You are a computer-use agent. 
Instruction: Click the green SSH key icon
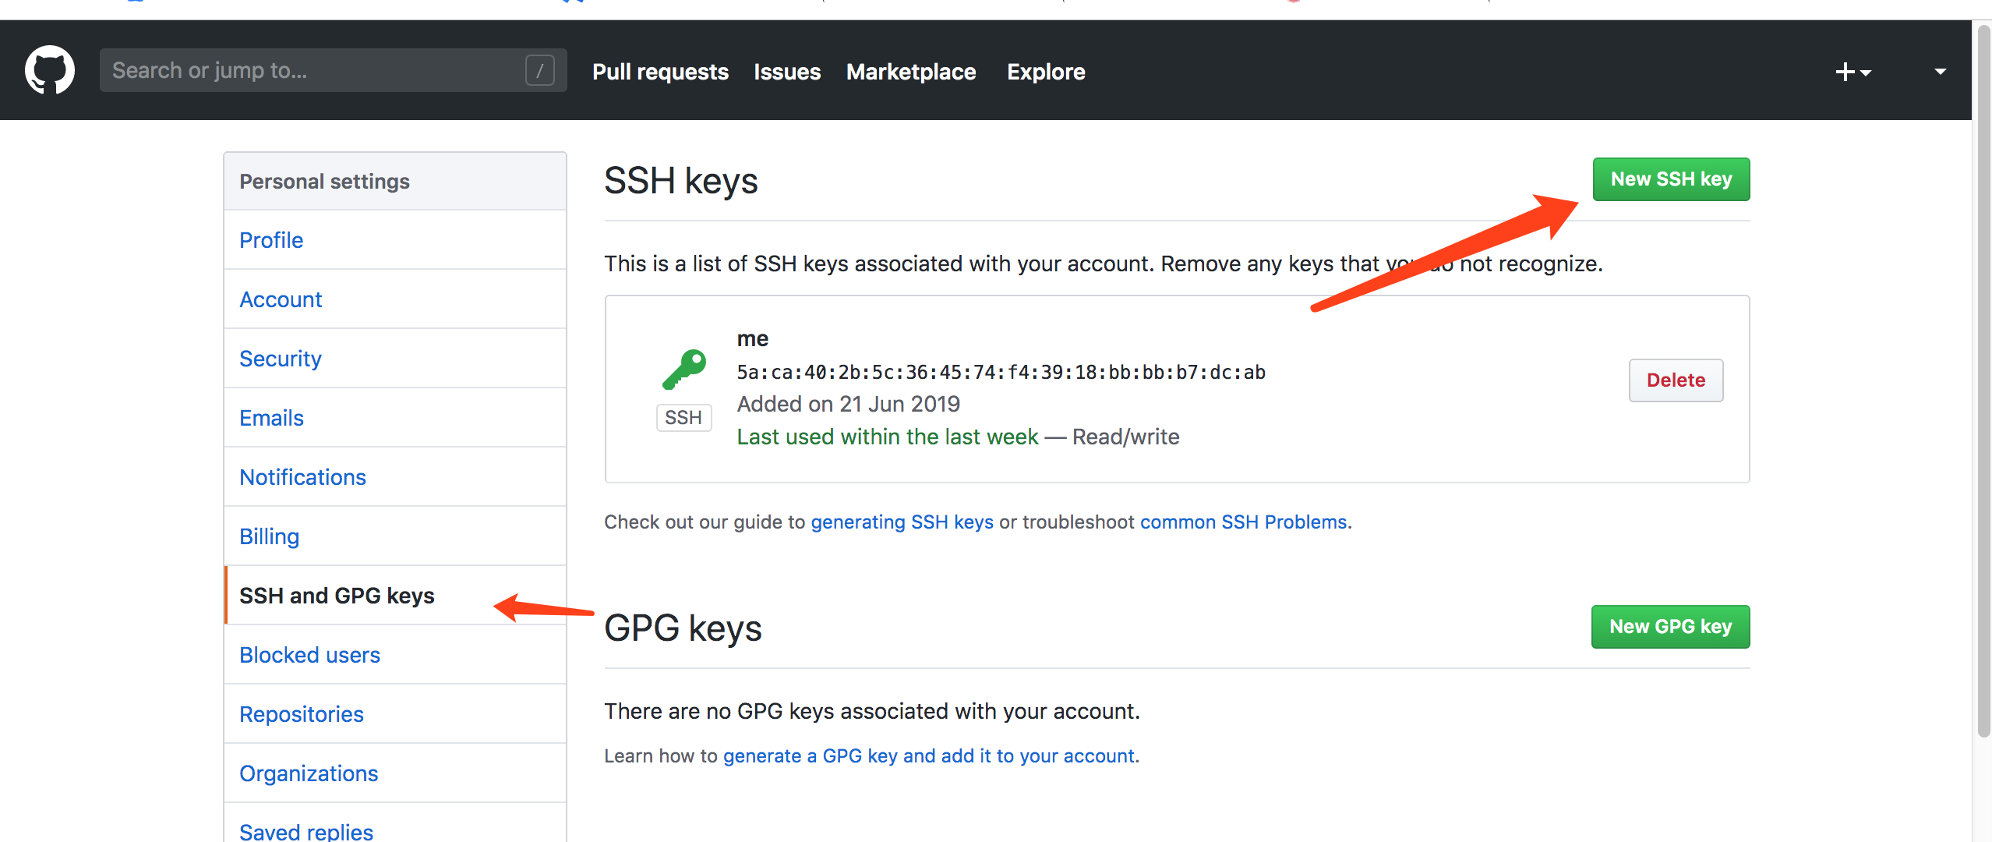683,369
